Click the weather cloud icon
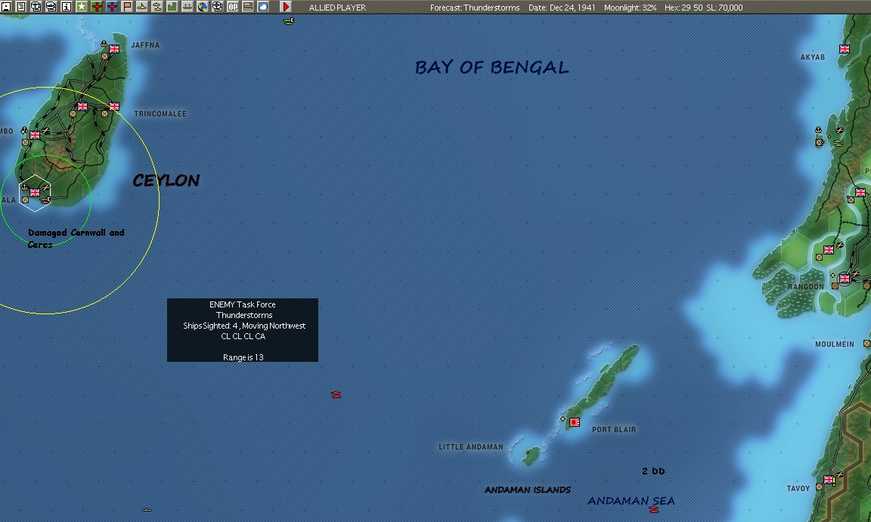This screenshot has height=522, width=871. pos(263,7)
